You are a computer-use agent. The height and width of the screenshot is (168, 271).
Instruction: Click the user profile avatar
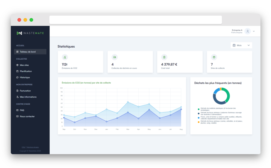248,31
